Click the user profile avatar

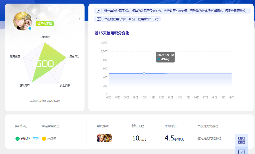(x=22, y=21)
